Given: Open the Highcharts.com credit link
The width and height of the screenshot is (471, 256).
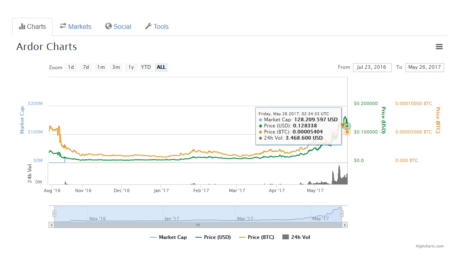Looking at the screenshot, I should [x=429, y=246].
